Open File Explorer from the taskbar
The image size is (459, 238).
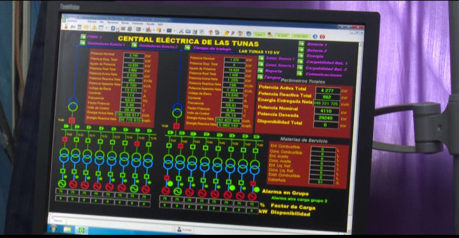click(x=68, y=230)
